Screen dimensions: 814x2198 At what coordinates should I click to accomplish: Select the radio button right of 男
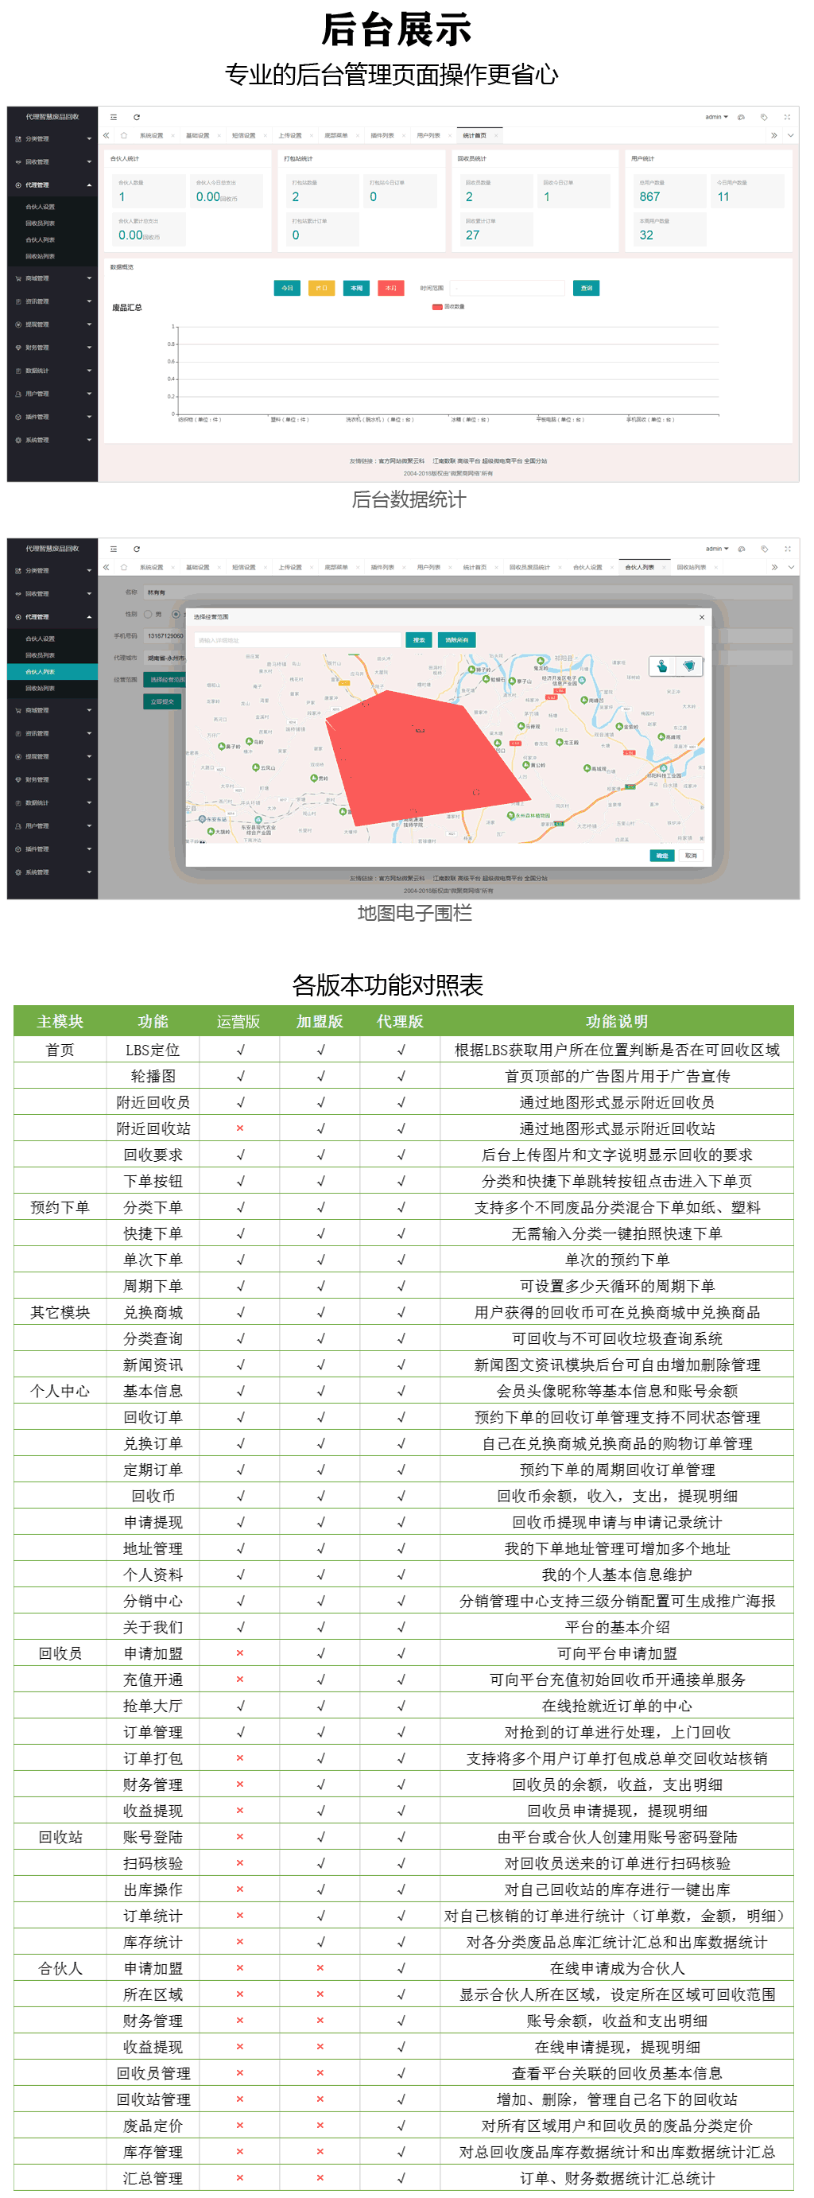click(x=176, y=613)
